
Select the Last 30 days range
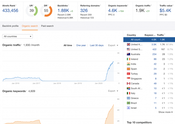point(97,45)
